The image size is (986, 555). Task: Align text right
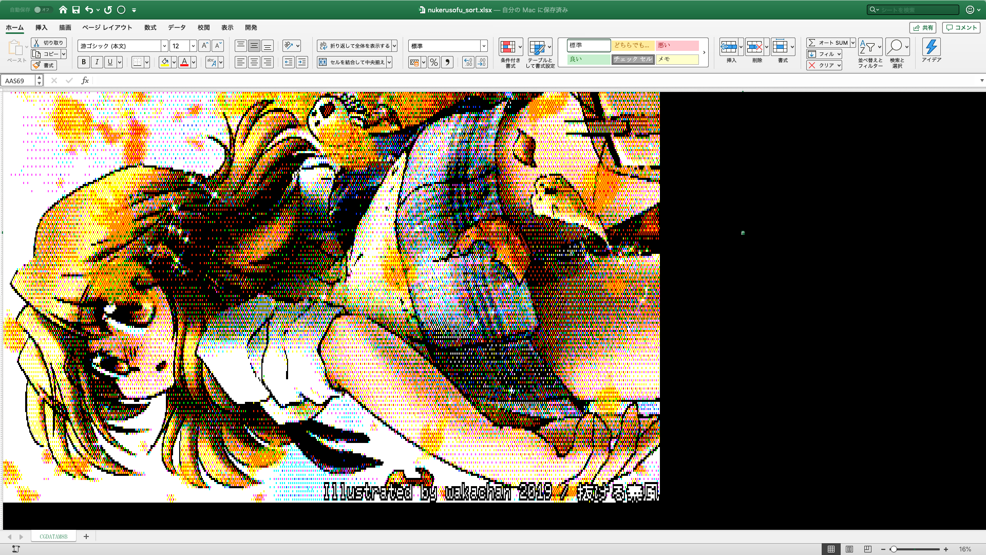268,62
